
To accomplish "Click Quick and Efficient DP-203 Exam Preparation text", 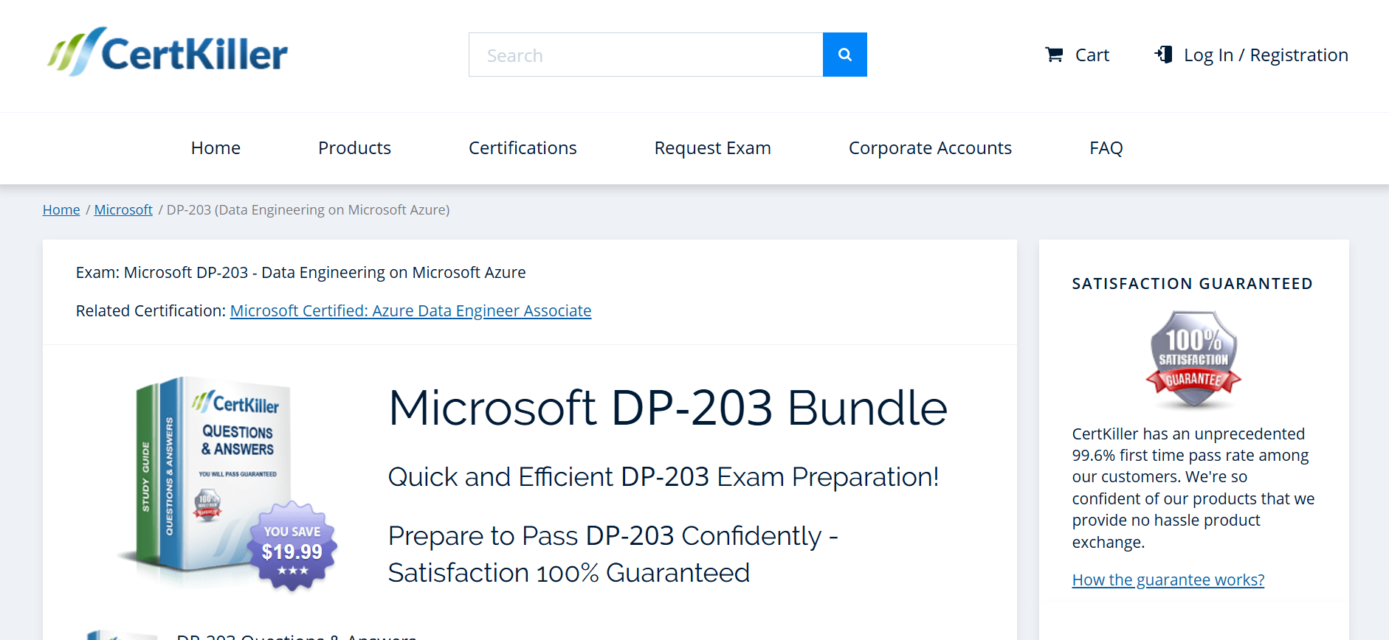I will click(x=664, y=477).
